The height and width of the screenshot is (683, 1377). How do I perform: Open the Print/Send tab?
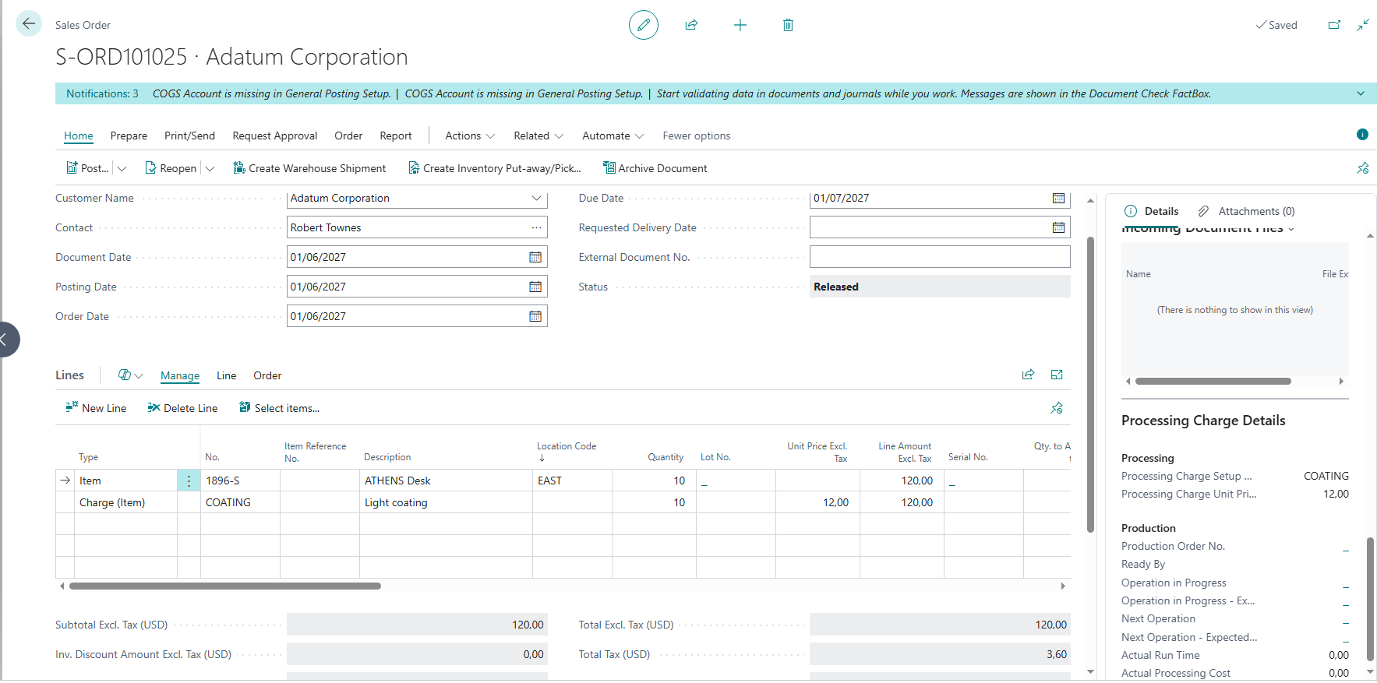coord(189,136)
